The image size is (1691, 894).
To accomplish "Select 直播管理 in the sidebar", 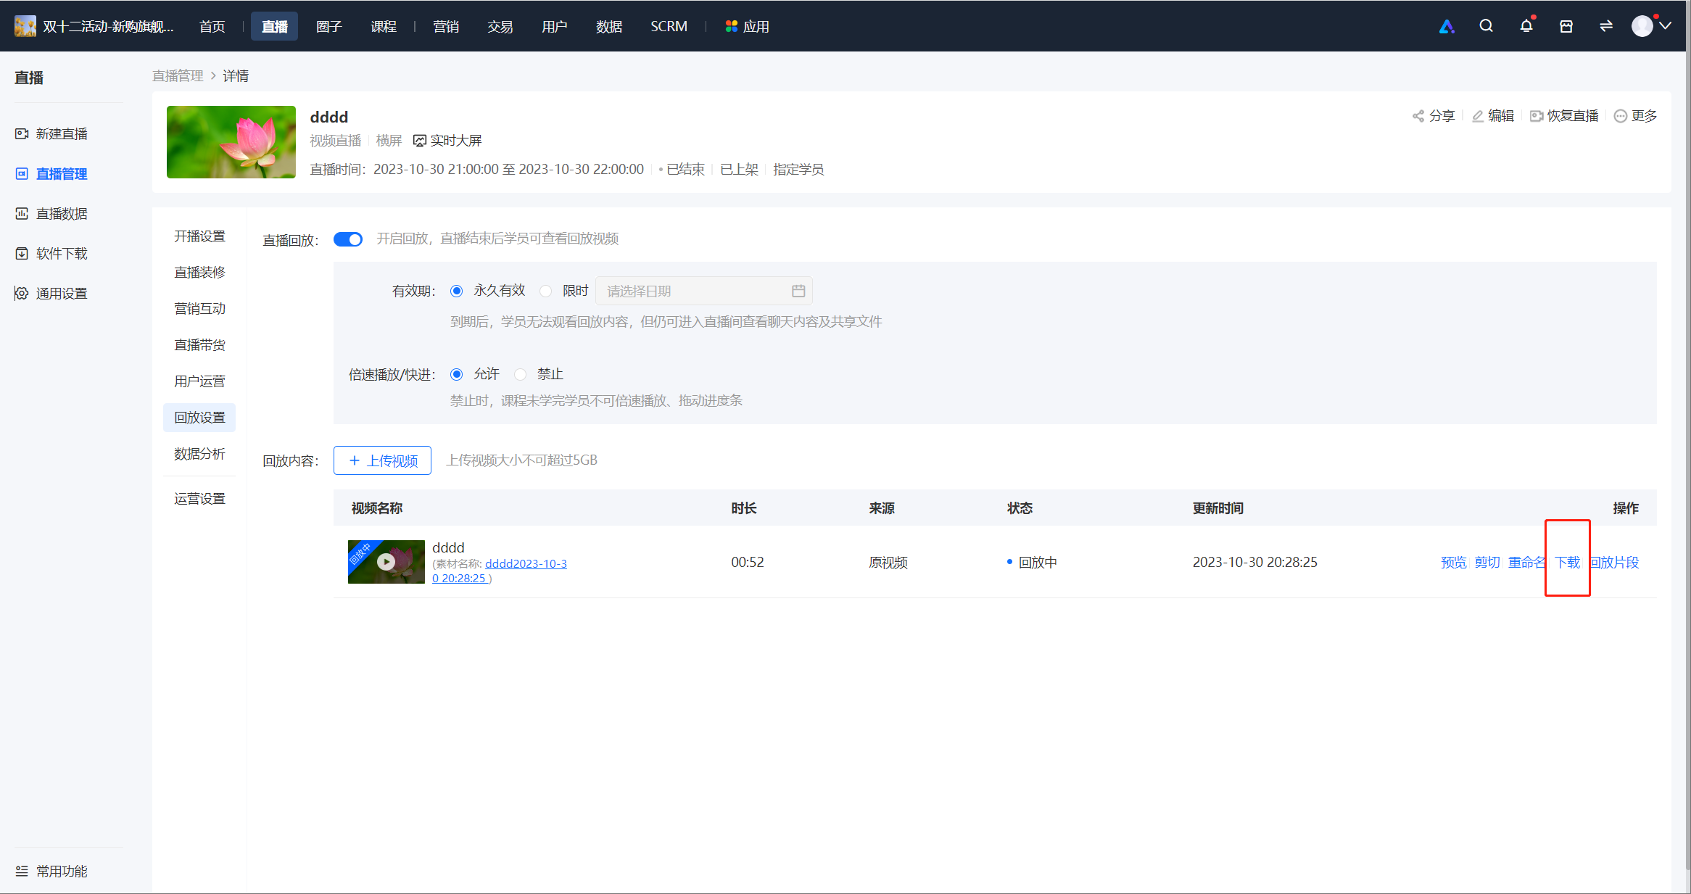I will tap(51, 174).
